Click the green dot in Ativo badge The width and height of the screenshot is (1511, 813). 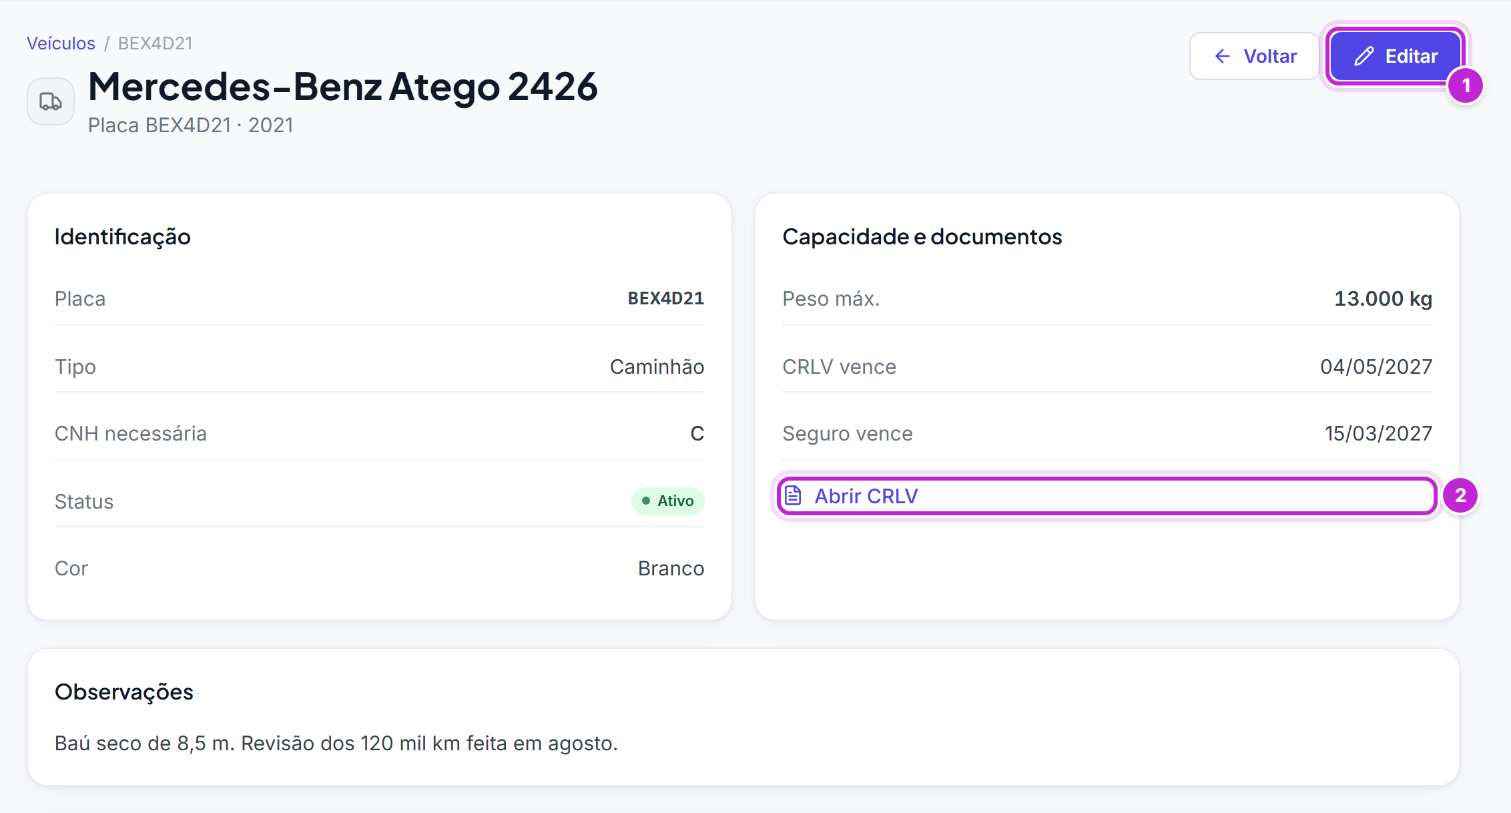click(x=646, y=501)
